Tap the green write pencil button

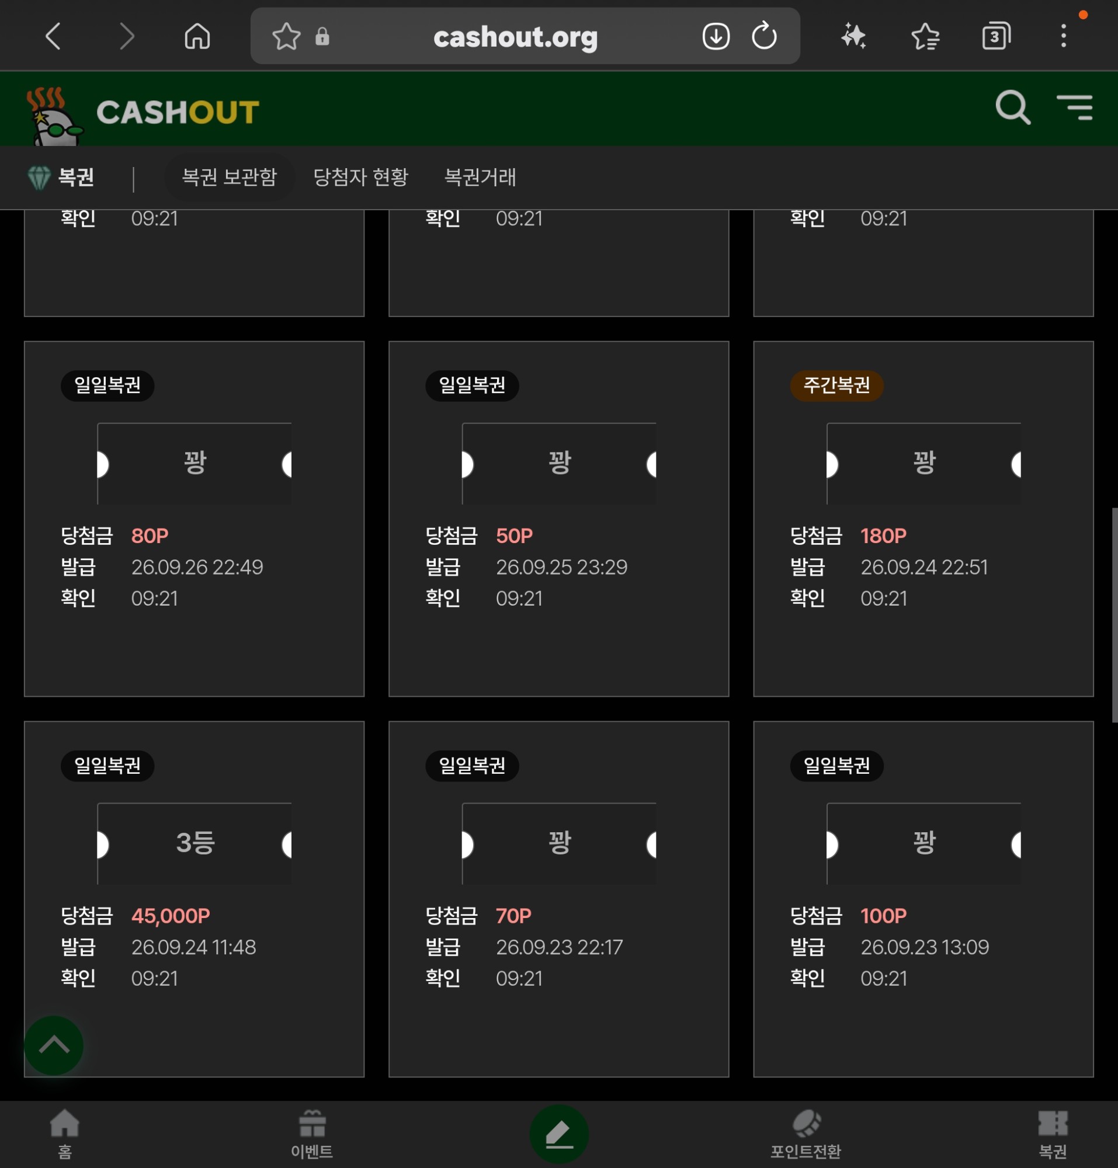tap(559, 1134)
